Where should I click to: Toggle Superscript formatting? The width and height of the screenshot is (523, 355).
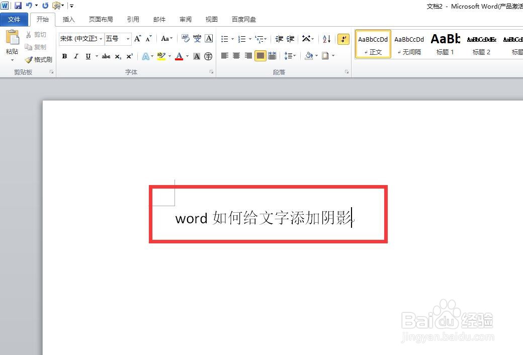[x=130, y=56]
